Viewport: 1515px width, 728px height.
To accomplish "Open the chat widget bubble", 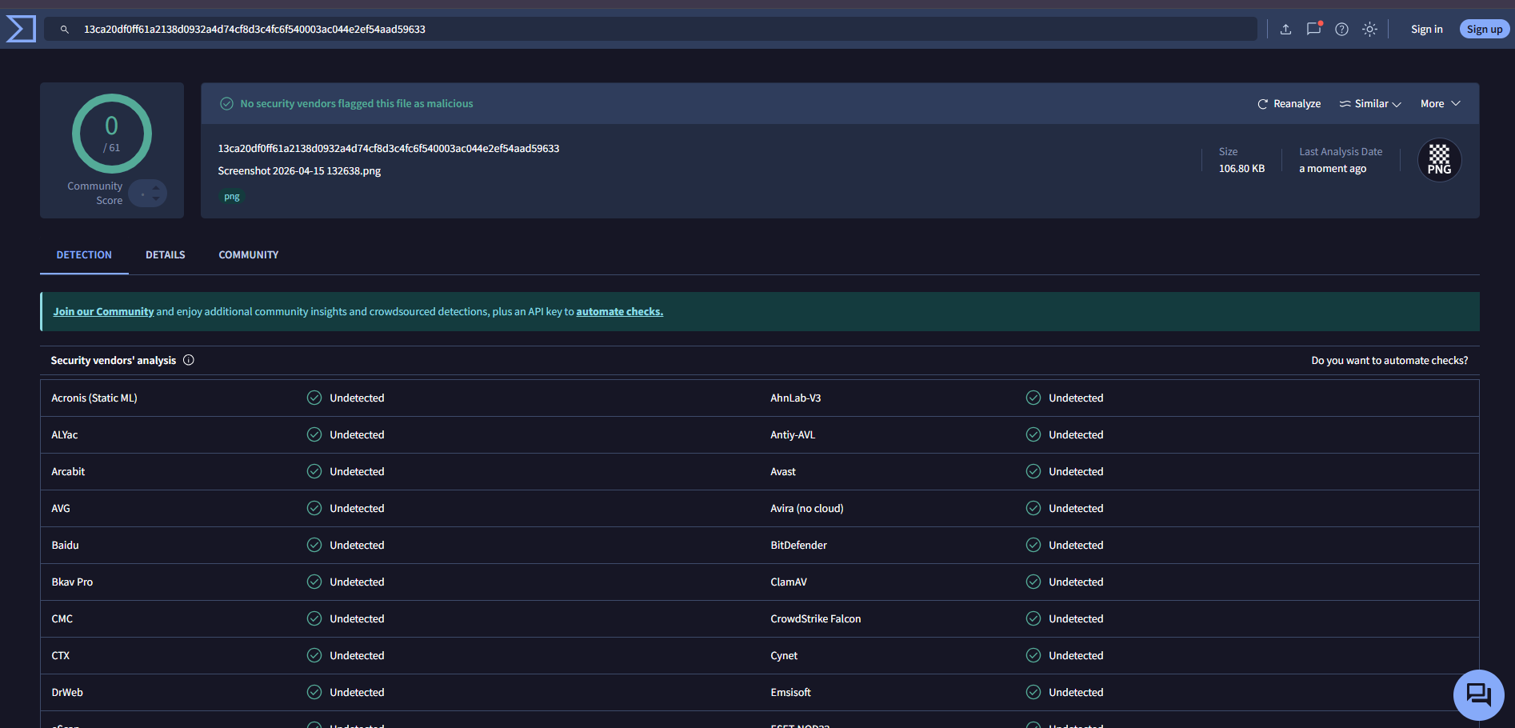I will 1478,694.
